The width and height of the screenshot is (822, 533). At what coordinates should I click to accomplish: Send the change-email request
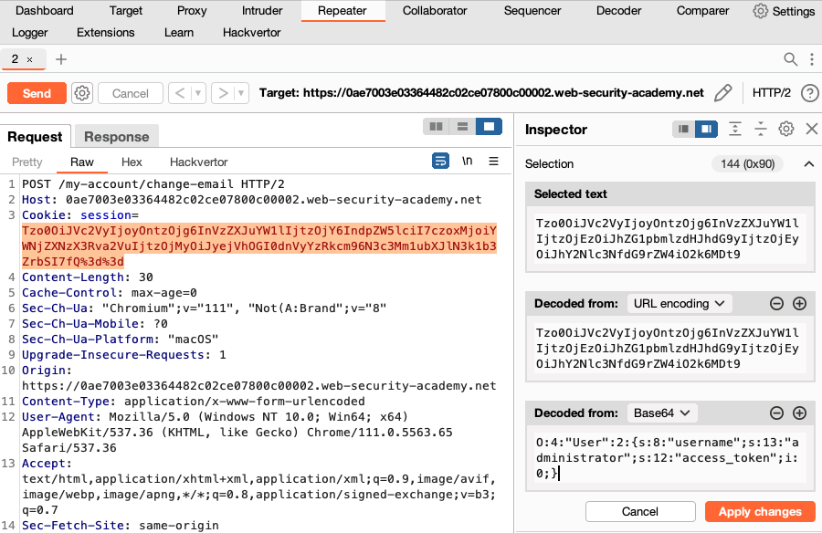click(37, 92)
